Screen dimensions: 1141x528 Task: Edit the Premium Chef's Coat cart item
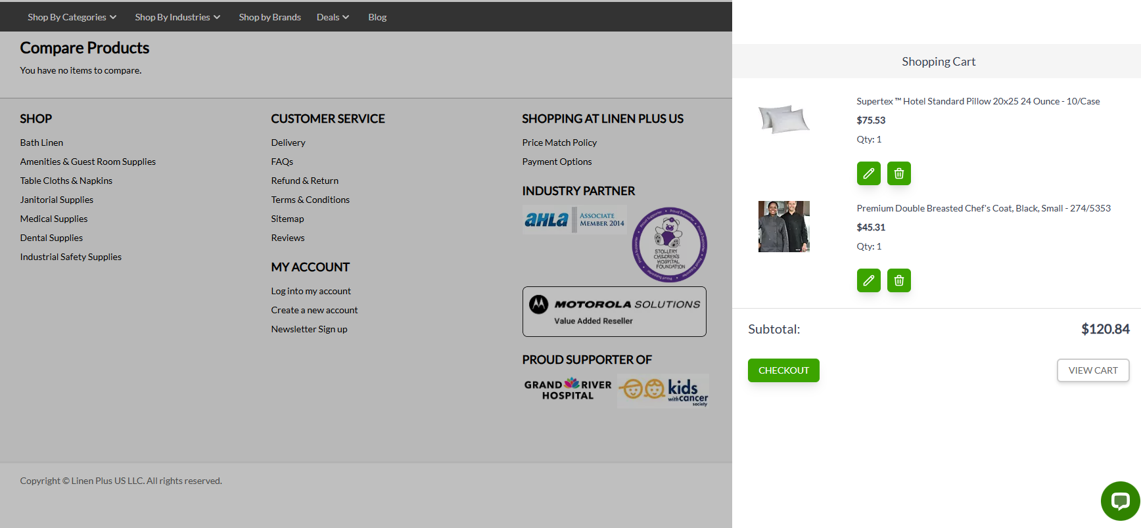[x=868, y=280]
